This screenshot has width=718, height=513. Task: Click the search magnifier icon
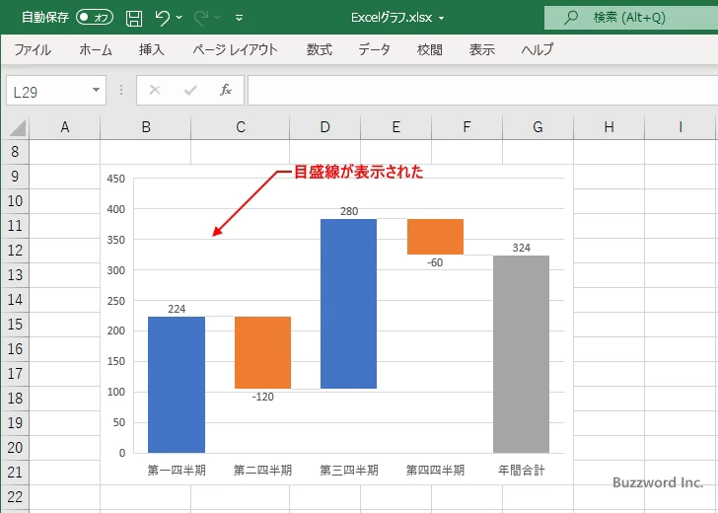click(x=570, y=18)
